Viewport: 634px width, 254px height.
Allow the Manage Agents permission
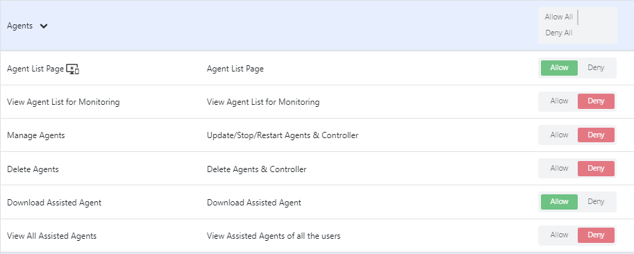click(559, 135)
